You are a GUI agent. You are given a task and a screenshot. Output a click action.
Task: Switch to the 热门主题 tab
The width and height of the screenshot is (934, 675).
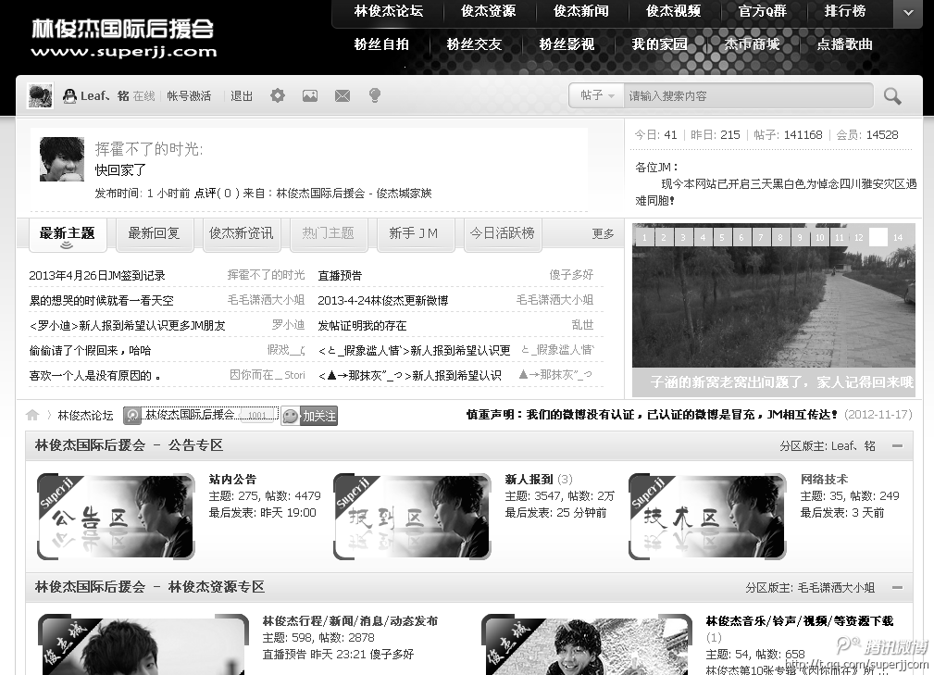[328, 233]
